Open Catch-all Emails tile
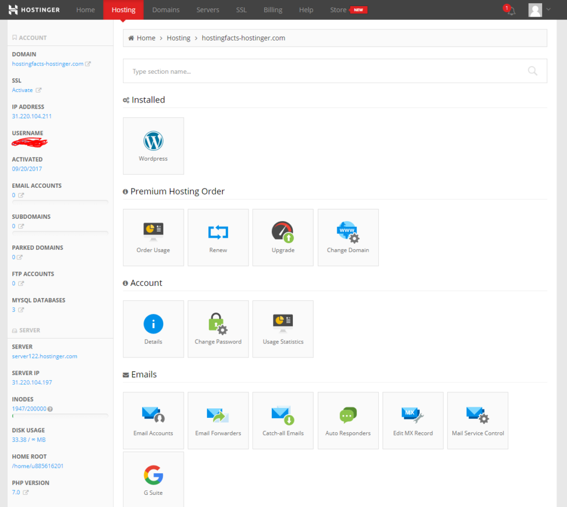Screen dimensions: 567x507 283,421
